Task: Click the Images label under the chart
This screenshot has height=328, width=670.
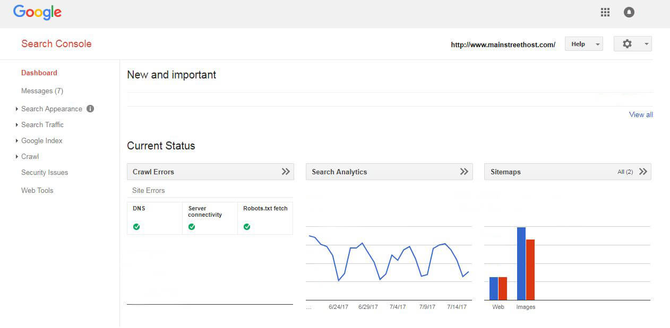Action: click(526, 307)
